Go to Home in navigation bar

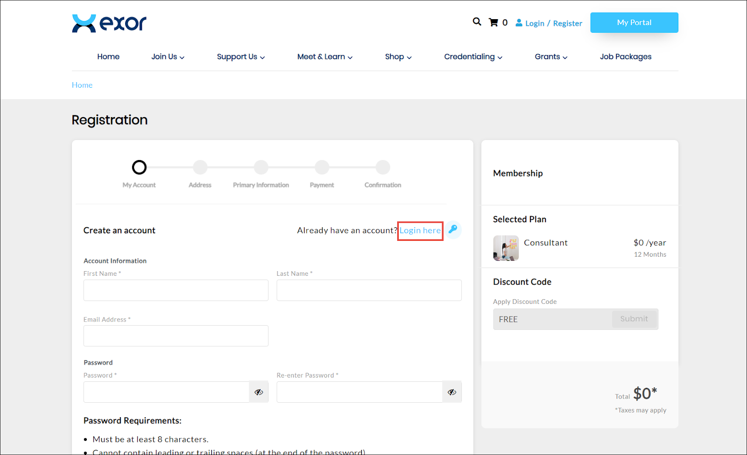[108, 56]
